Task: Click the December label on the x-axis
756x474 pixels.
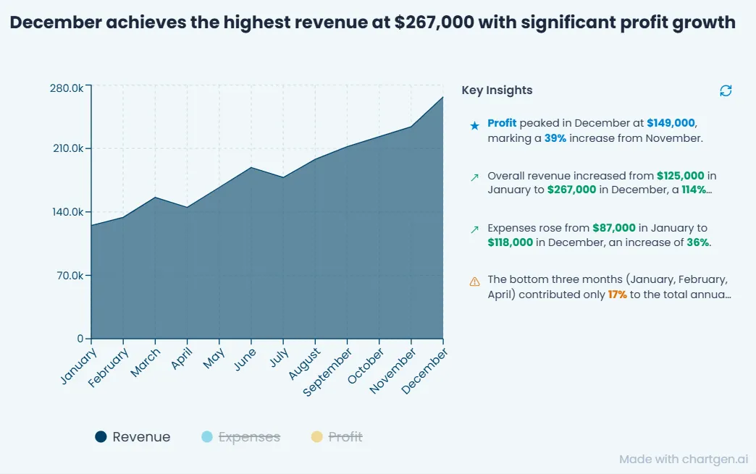Action: 425,371
